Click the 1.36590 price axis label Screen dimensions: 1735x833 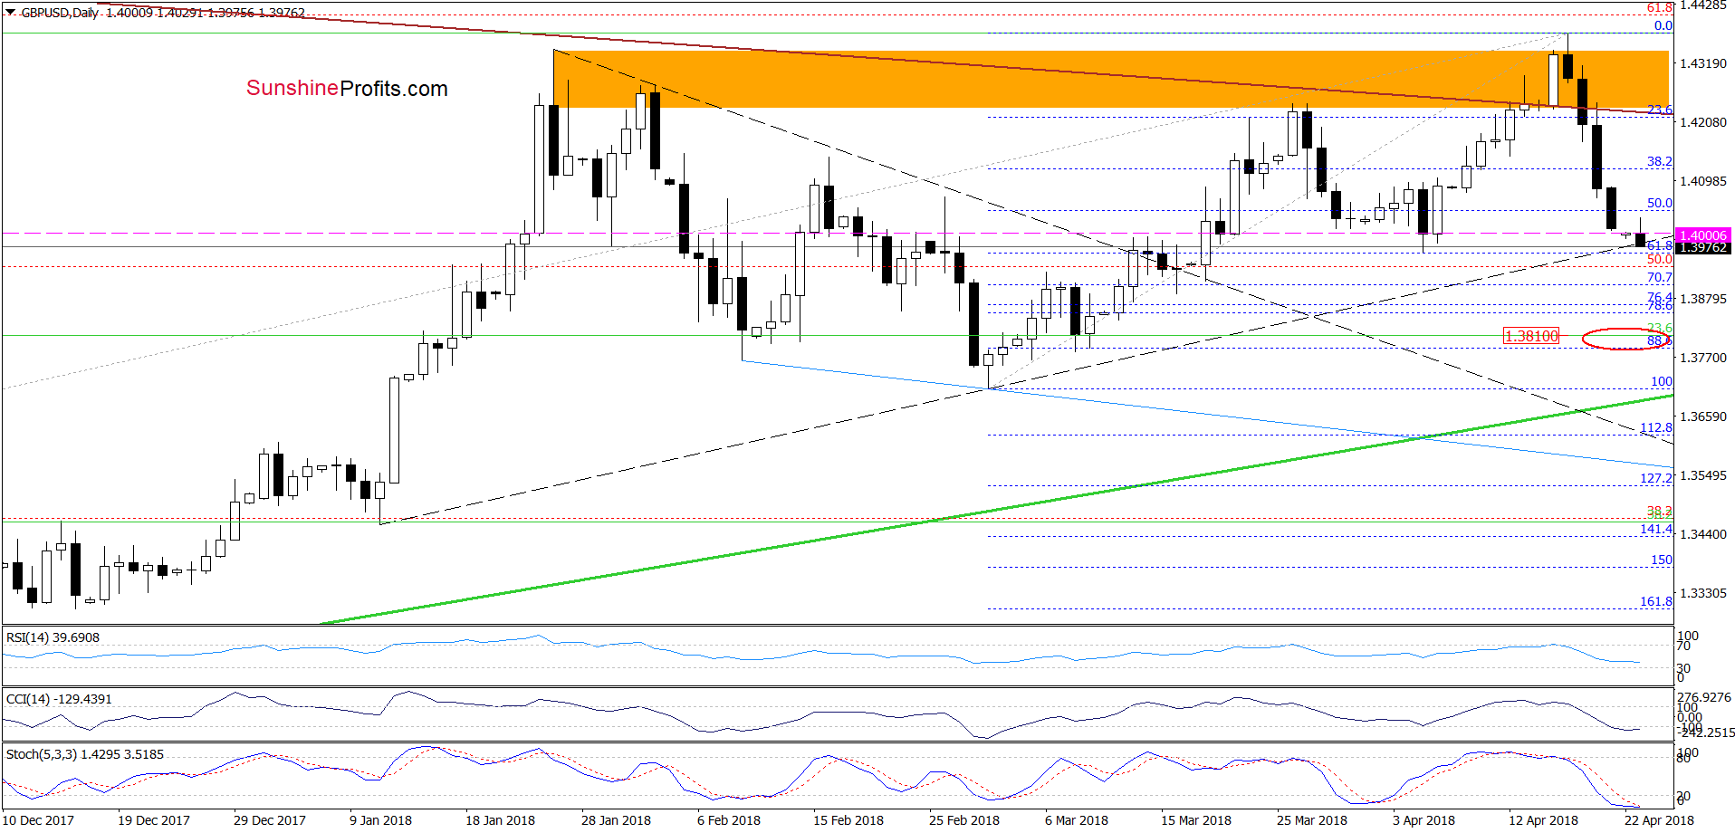click(x=1703, y=416)
